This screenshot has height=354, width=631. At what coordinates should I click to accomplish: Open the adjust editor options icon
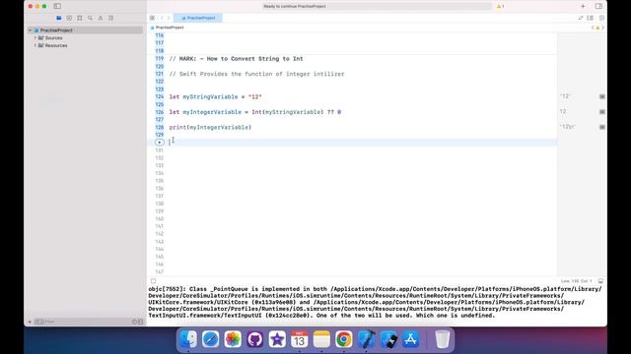591,18
